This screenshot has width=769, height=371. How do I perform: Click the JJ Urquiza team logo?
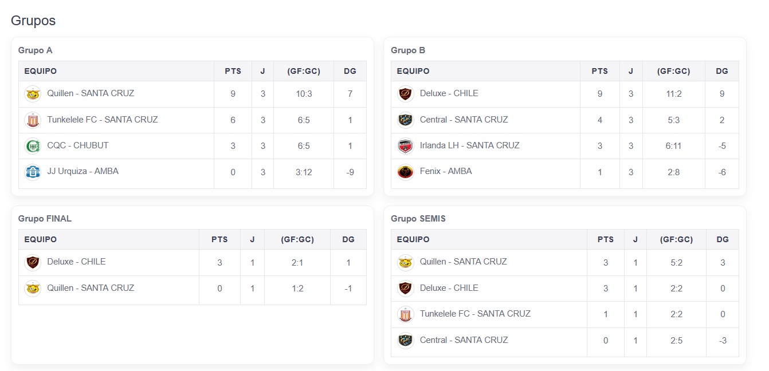point(33,172)
